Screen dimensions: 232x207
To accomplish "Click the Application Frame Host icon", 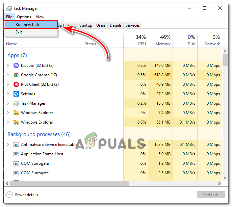I will click(16, 154).
